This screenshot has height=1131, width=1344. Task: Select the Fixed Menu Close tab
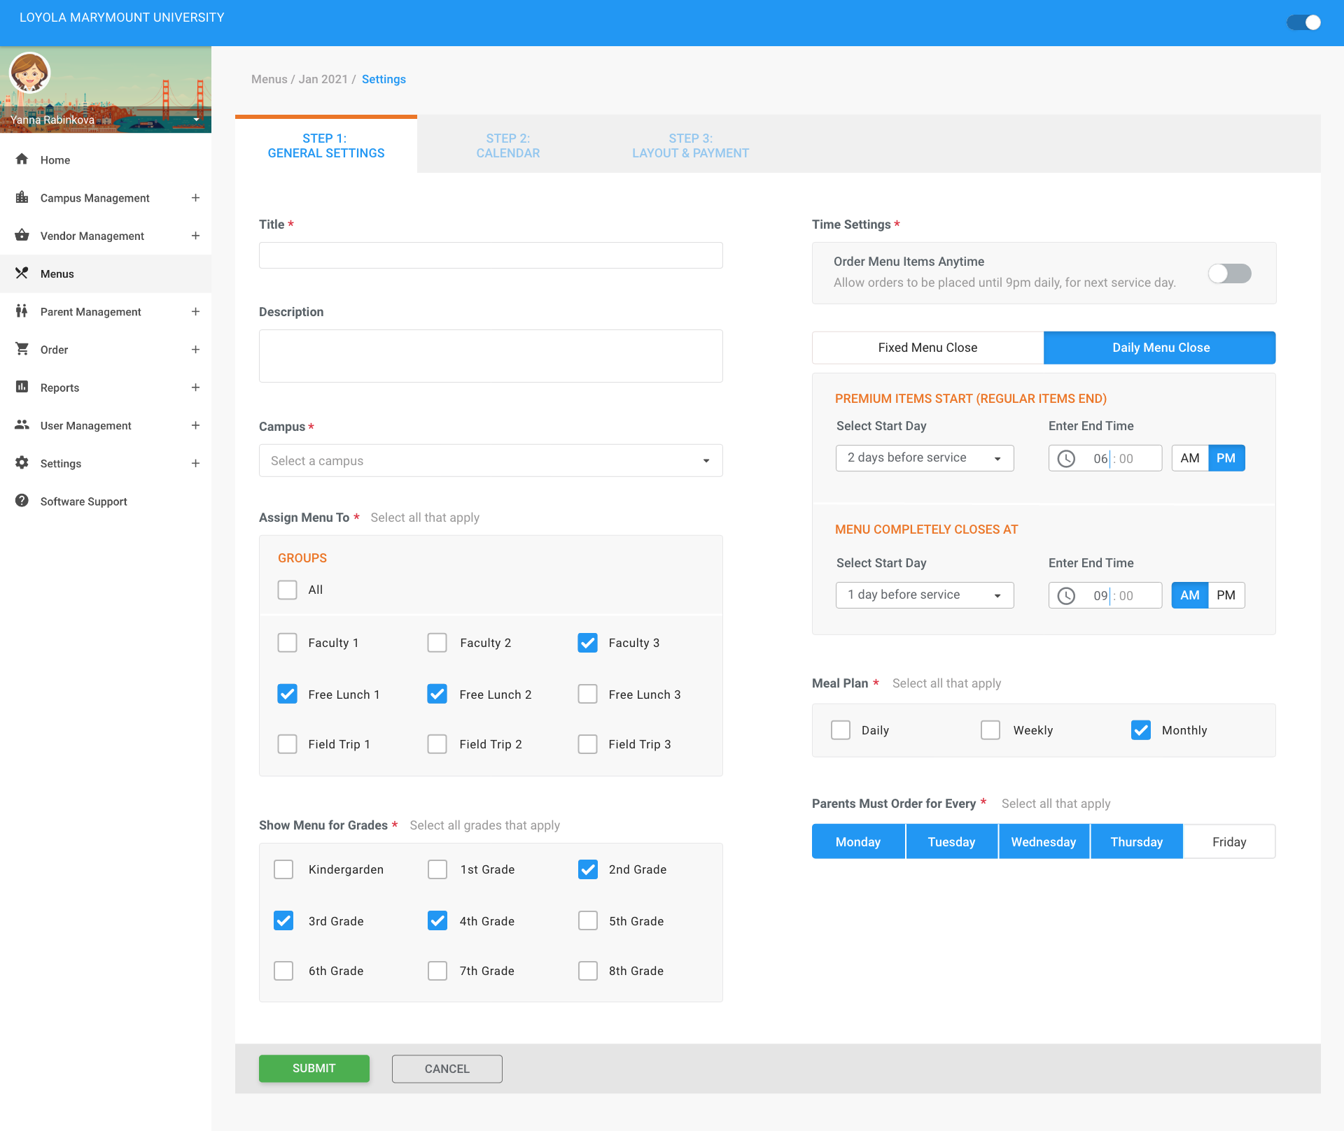point(927,348)
